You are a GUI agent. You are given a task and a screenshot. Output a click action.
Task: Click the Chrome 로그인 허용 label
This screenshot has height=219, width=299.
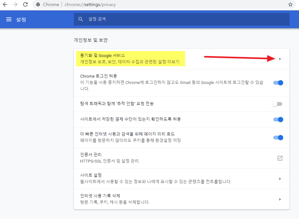coord(99,76)
